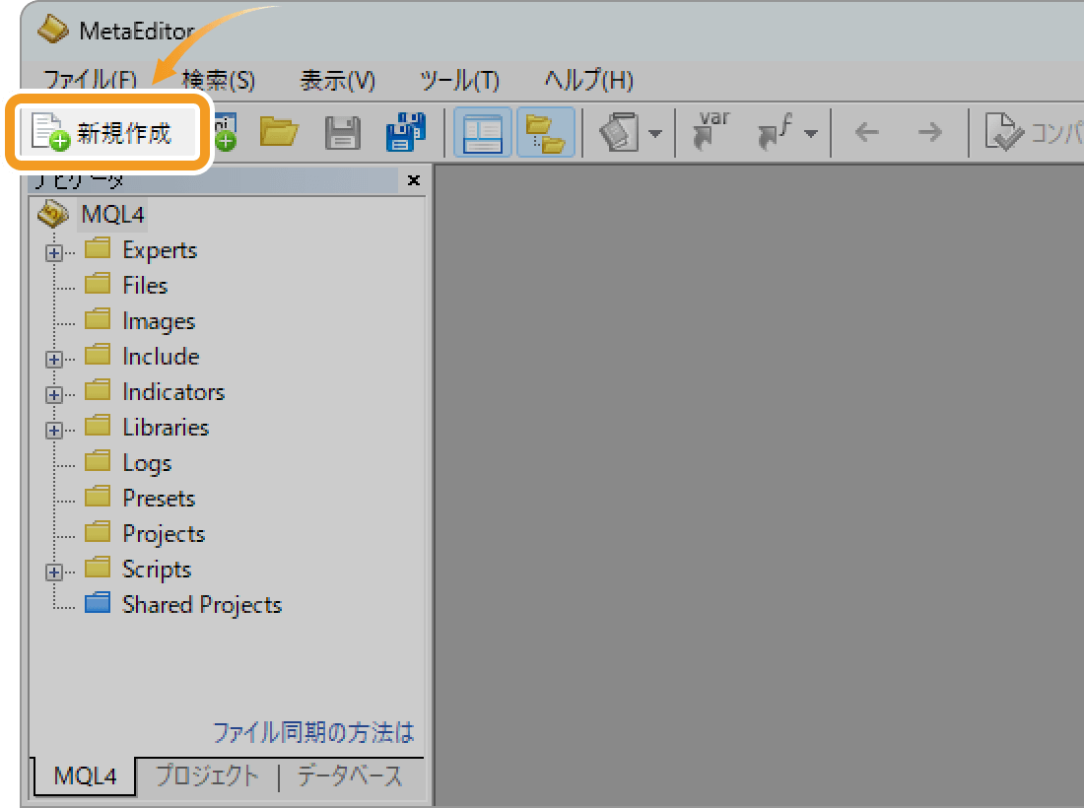Select the Experts folder label

(x=160, y=250)
